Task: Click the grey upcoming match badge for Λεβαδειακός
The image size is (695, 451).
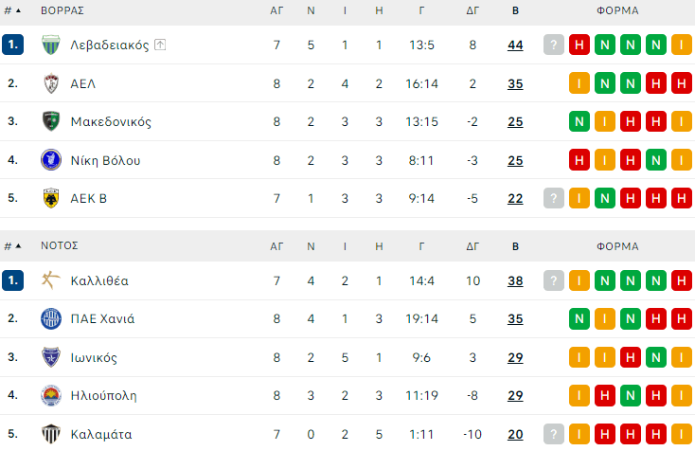Action: point(554,45)
